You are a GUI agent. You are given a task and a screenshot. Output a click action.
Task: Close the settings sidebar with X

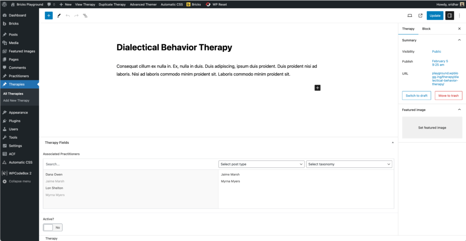tap(460, 29)
